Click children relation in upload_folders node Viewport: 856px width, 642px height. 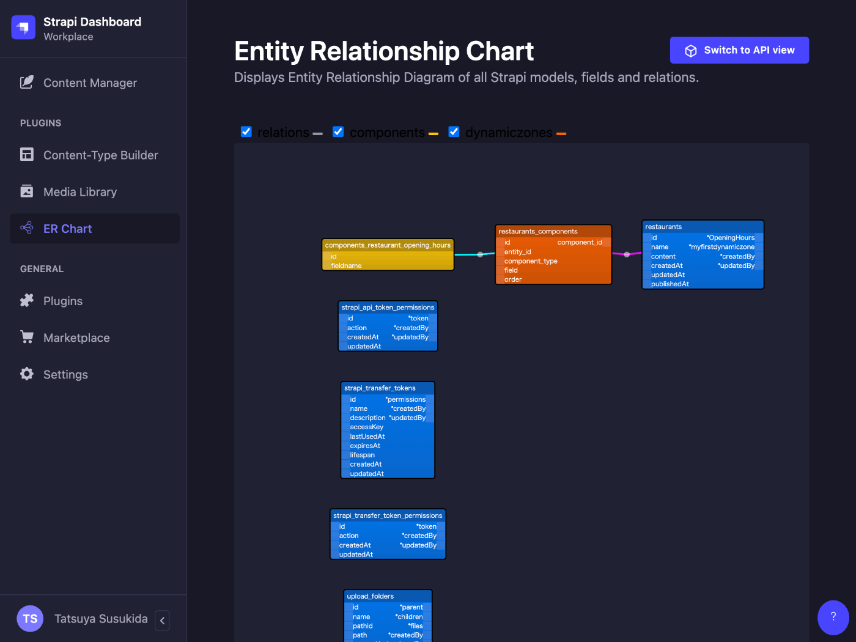pyautogui.click(x=409, y=616)
